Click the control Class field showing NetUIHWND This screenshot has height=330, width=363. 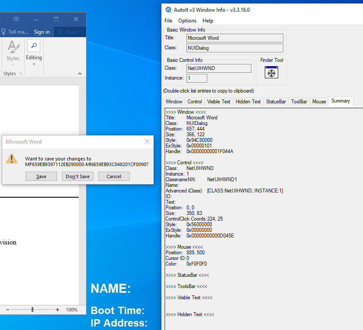219,68
